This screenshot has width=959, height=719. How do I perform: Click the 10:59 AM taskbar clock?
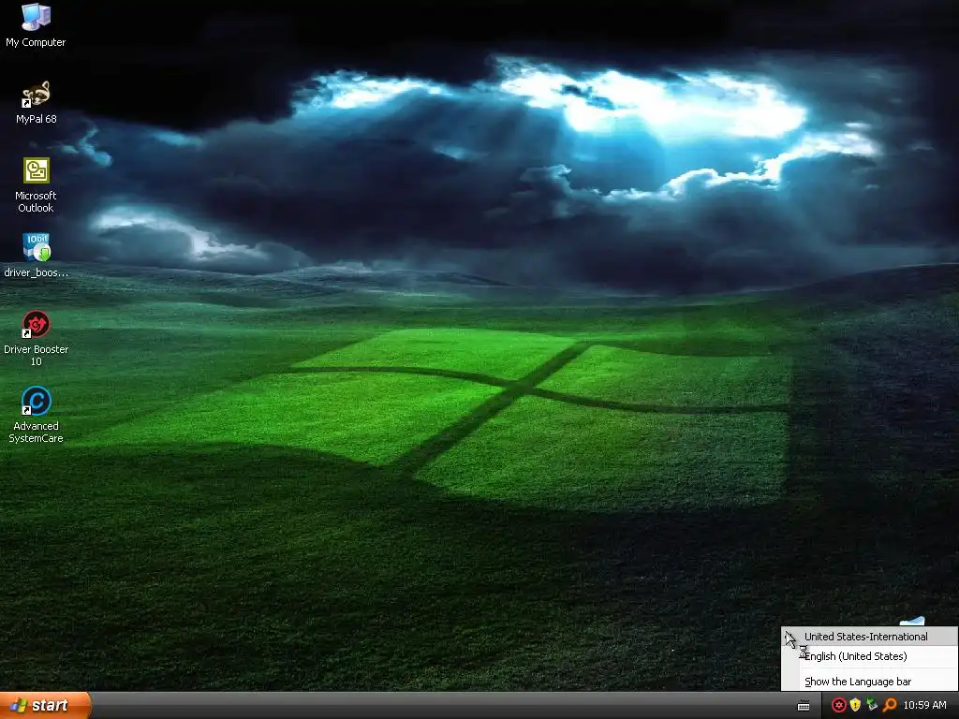click(924, 706)
